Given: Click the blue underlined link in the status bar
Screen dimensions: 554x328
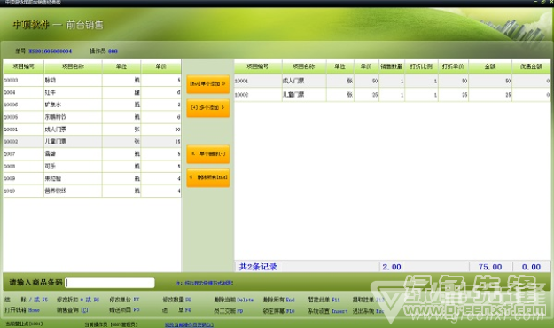Looking at the screenshot, I should [x=190, y=324].
